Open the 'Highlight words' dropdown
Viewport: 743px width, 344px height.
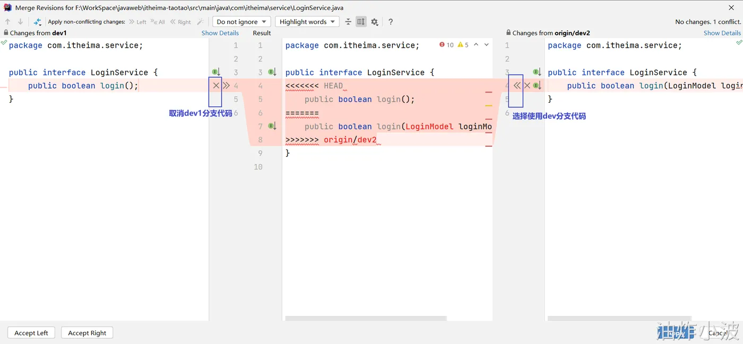pyautogui.click(x=307, y=22)
